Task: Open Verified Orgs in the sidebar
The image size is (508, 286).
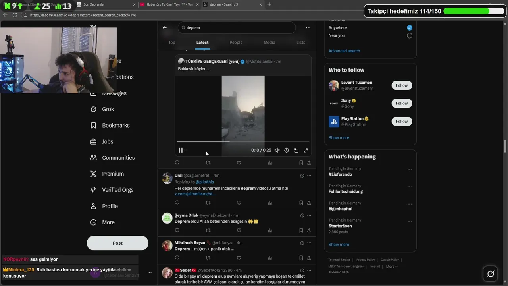Action: click(x=112, y=190)
